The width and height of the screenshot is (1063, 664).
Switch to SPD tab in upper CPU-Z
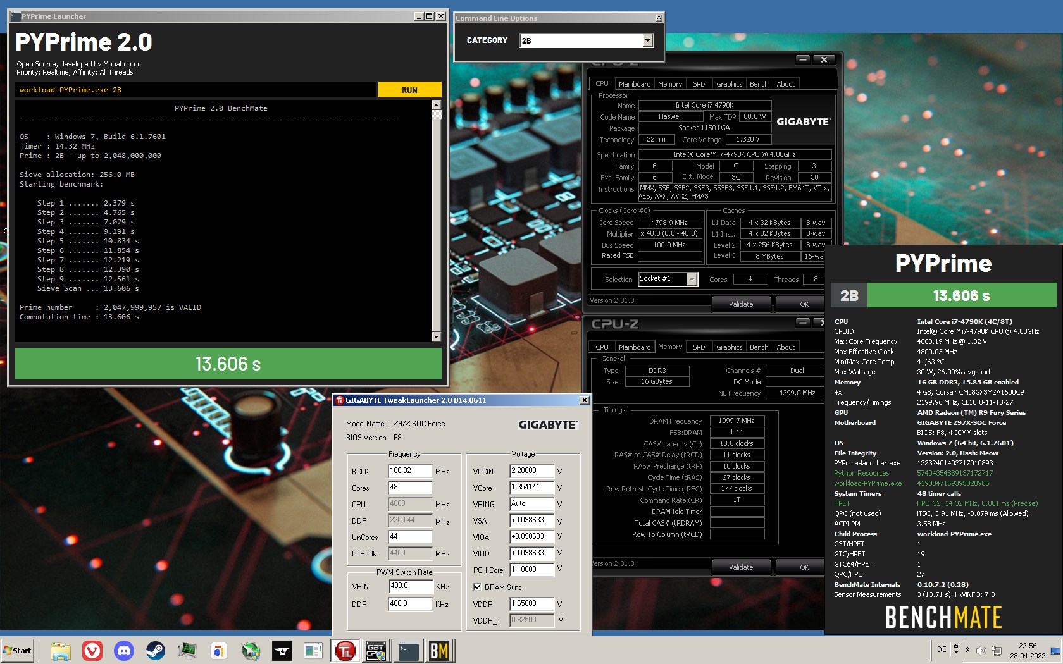pyautogui.click(x=699, y=84)
